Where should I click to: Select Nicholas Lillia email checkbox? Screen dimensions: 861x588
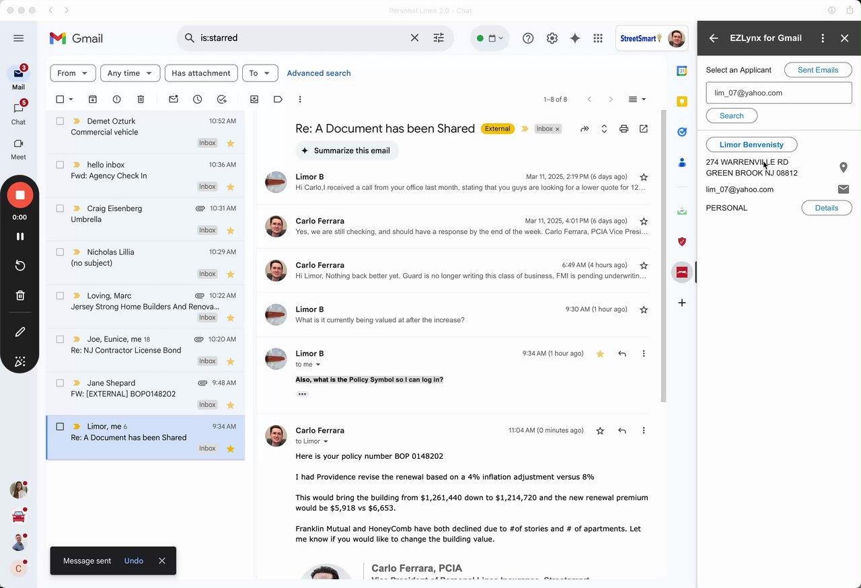coord(60,252)
